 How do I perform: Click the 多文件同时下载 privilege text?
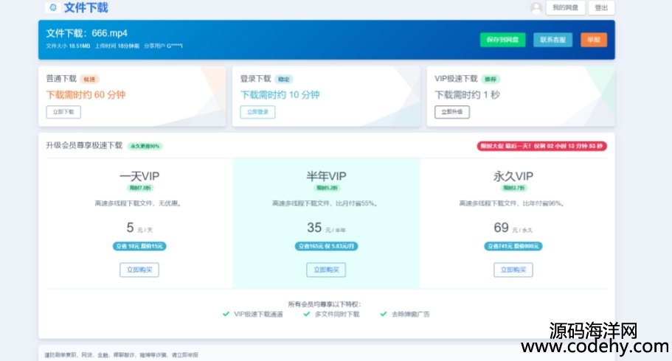[x=337, y=315]
